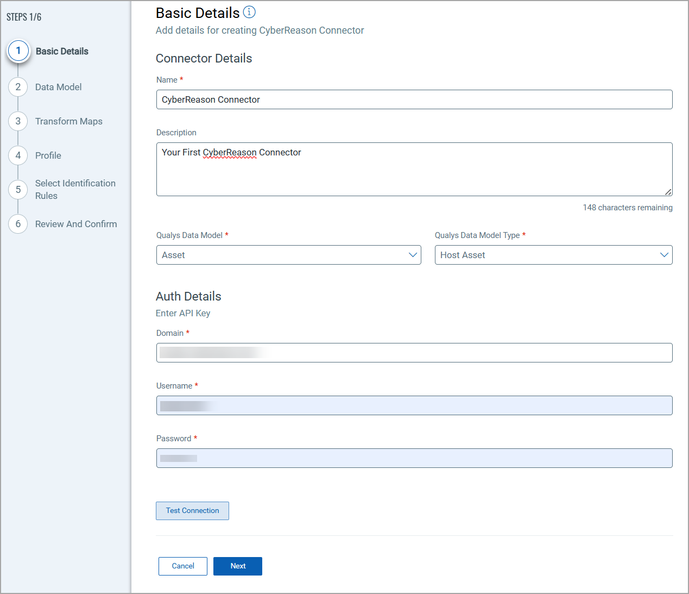Jump to Review And Confirm step

click(76, 224)
